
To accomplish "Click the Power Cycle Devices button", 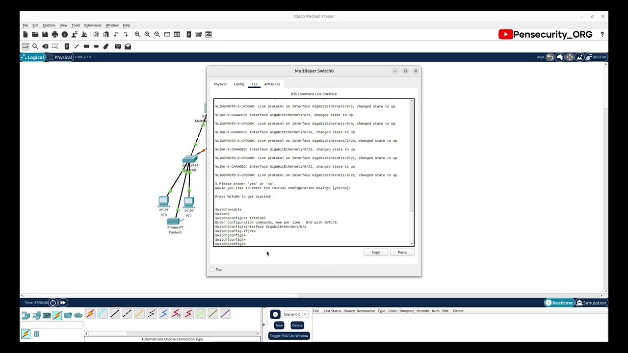I will tap(53, 303).
